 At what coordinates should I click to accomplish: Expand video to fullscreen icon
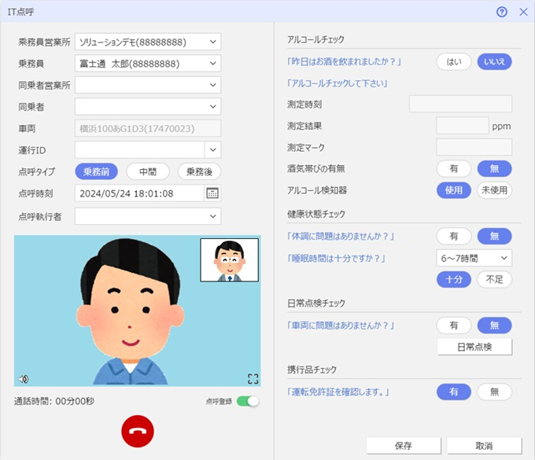pyautogui.click(x=253, y=378)
